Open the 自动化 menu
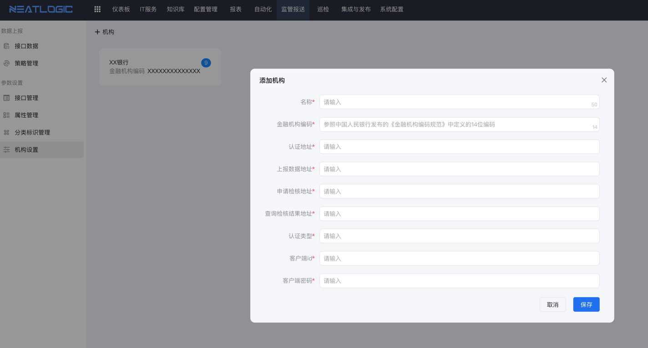The image size is (648, 348). pos(263,9)
